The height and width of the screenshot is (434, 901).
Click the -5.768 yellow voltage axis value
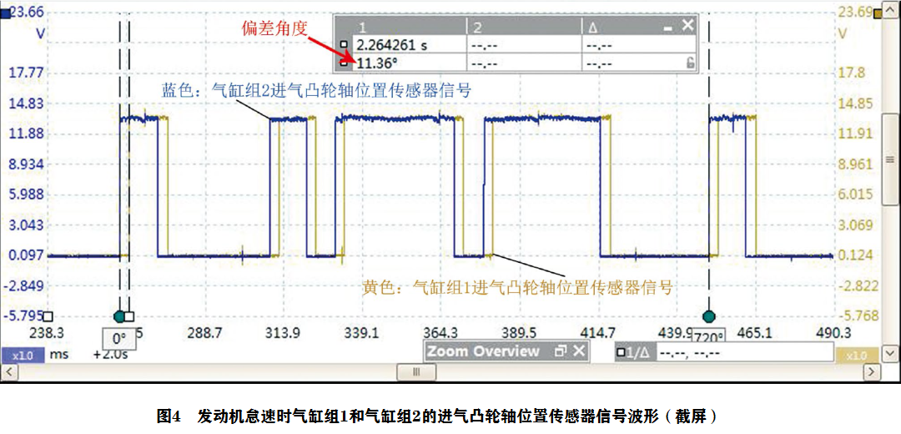pyautogui.click(x=858, y=315)
